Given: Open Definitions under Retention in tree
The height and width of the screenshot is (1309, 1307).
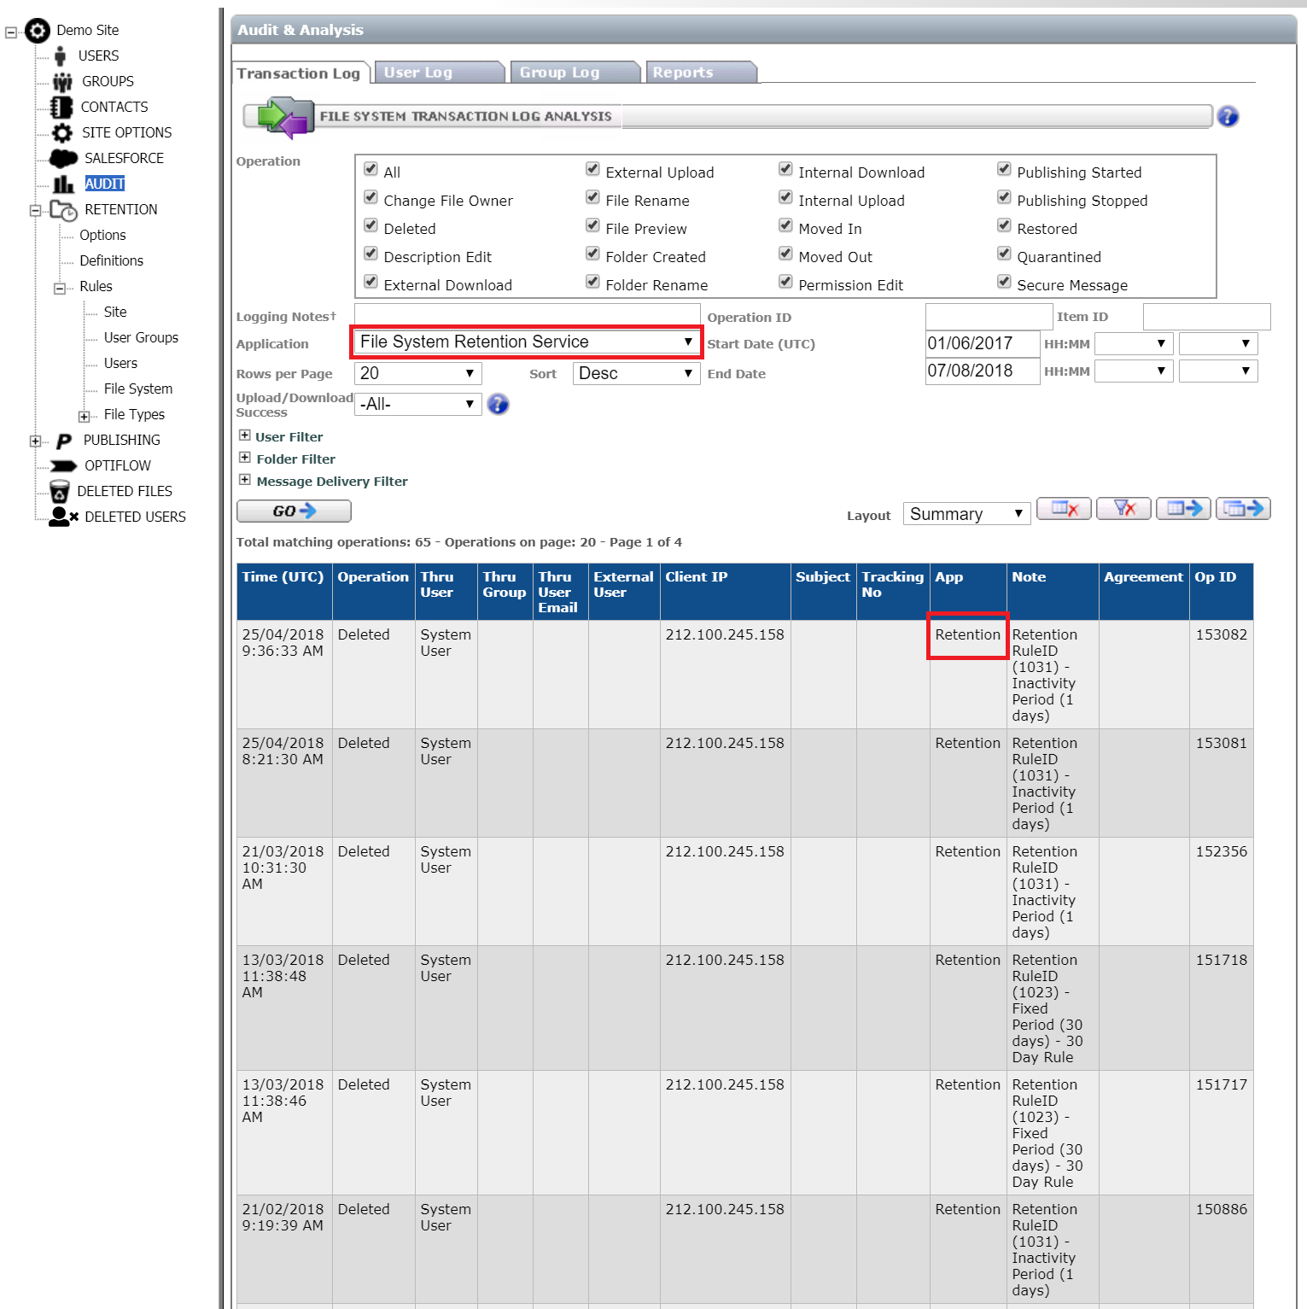Looking at the screenshot, I should click(111, 261).
